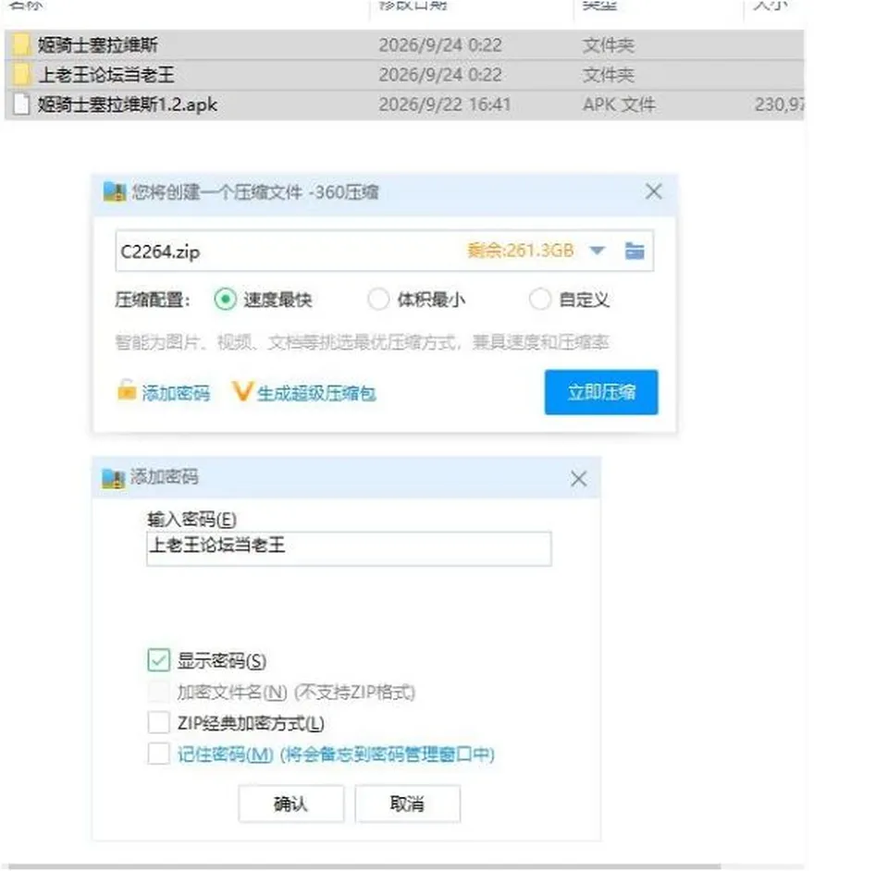This screenshot has width=888, height=871.
Task: Select the 速度最快 radio option
Action: pyautogui.click(x=225, y=299)
